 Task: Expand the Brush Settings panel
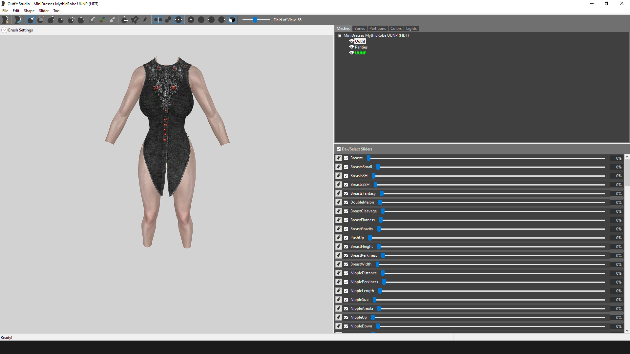4,30
